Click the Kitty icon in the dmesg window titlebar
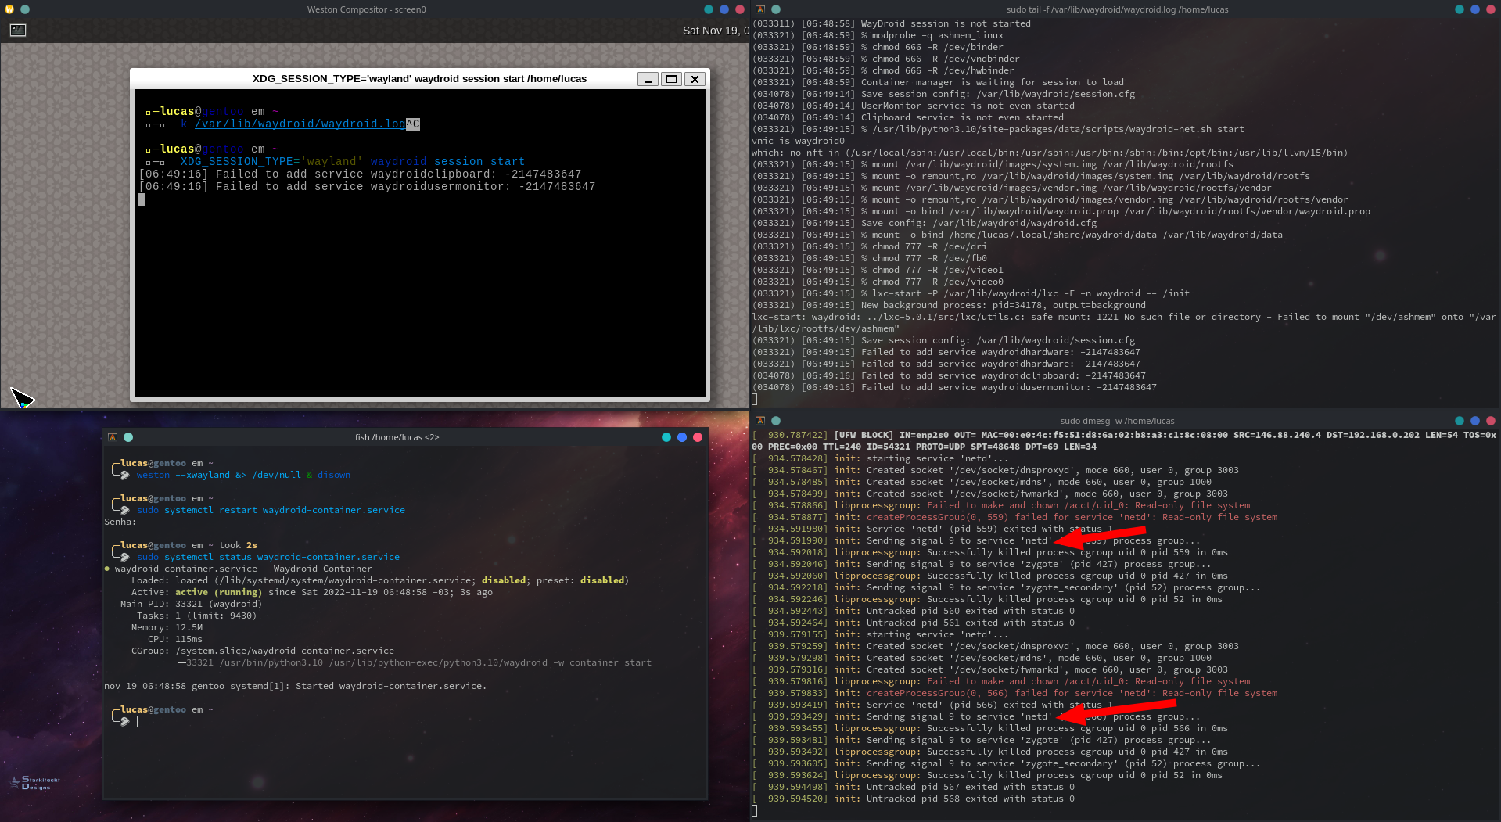 click(761, 421)
